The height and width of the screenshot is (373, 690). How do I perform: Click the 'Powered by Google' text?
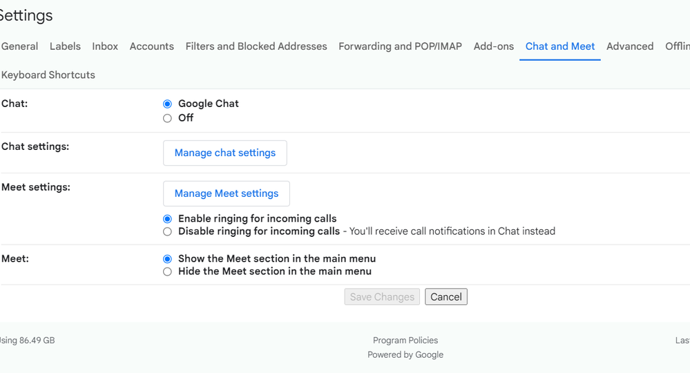405,355
